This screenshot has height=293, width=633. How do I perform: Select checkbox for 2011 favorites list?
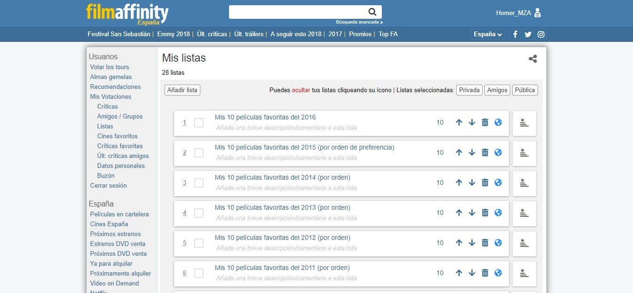199,273
